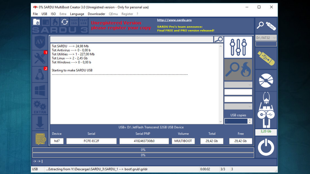The image size is (310, 174).
Task: Open the Linux penguin category
Action: tap(40, 74)
